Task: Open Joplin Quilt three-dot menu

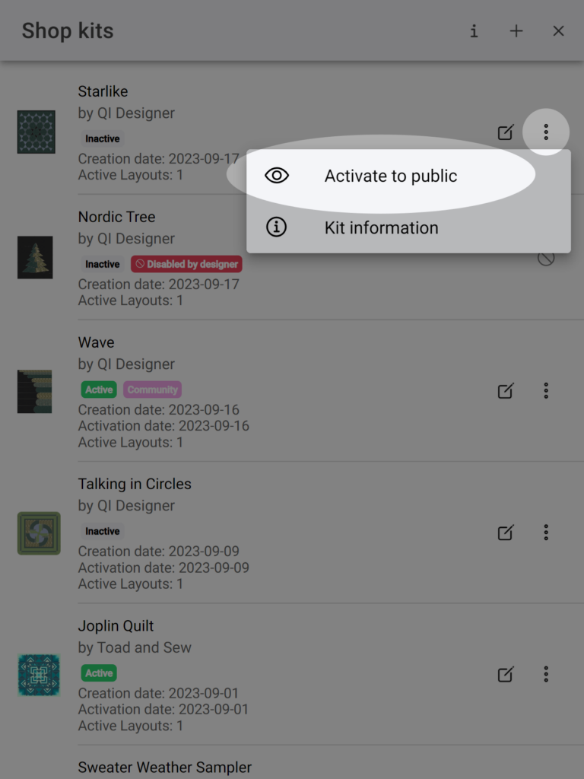Action: click(x=546, y=674)
